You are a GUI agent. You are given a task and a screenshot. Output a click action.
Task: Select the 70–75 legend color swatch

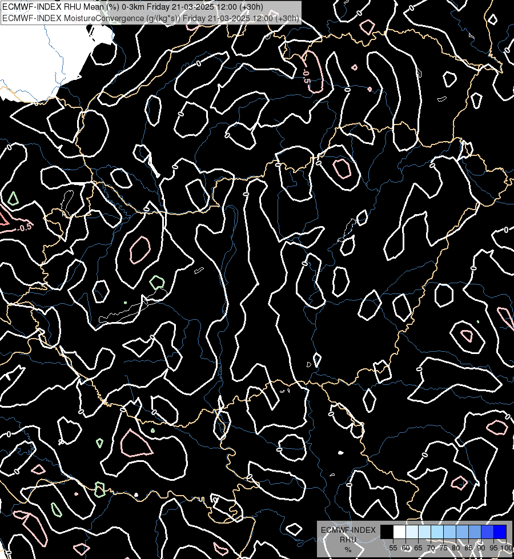click(437, 532)
